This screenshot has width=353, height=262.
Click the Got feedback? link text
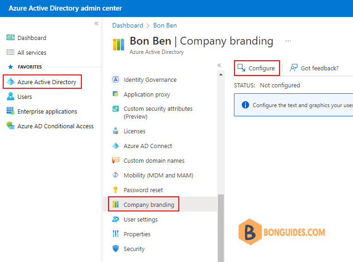319,68
